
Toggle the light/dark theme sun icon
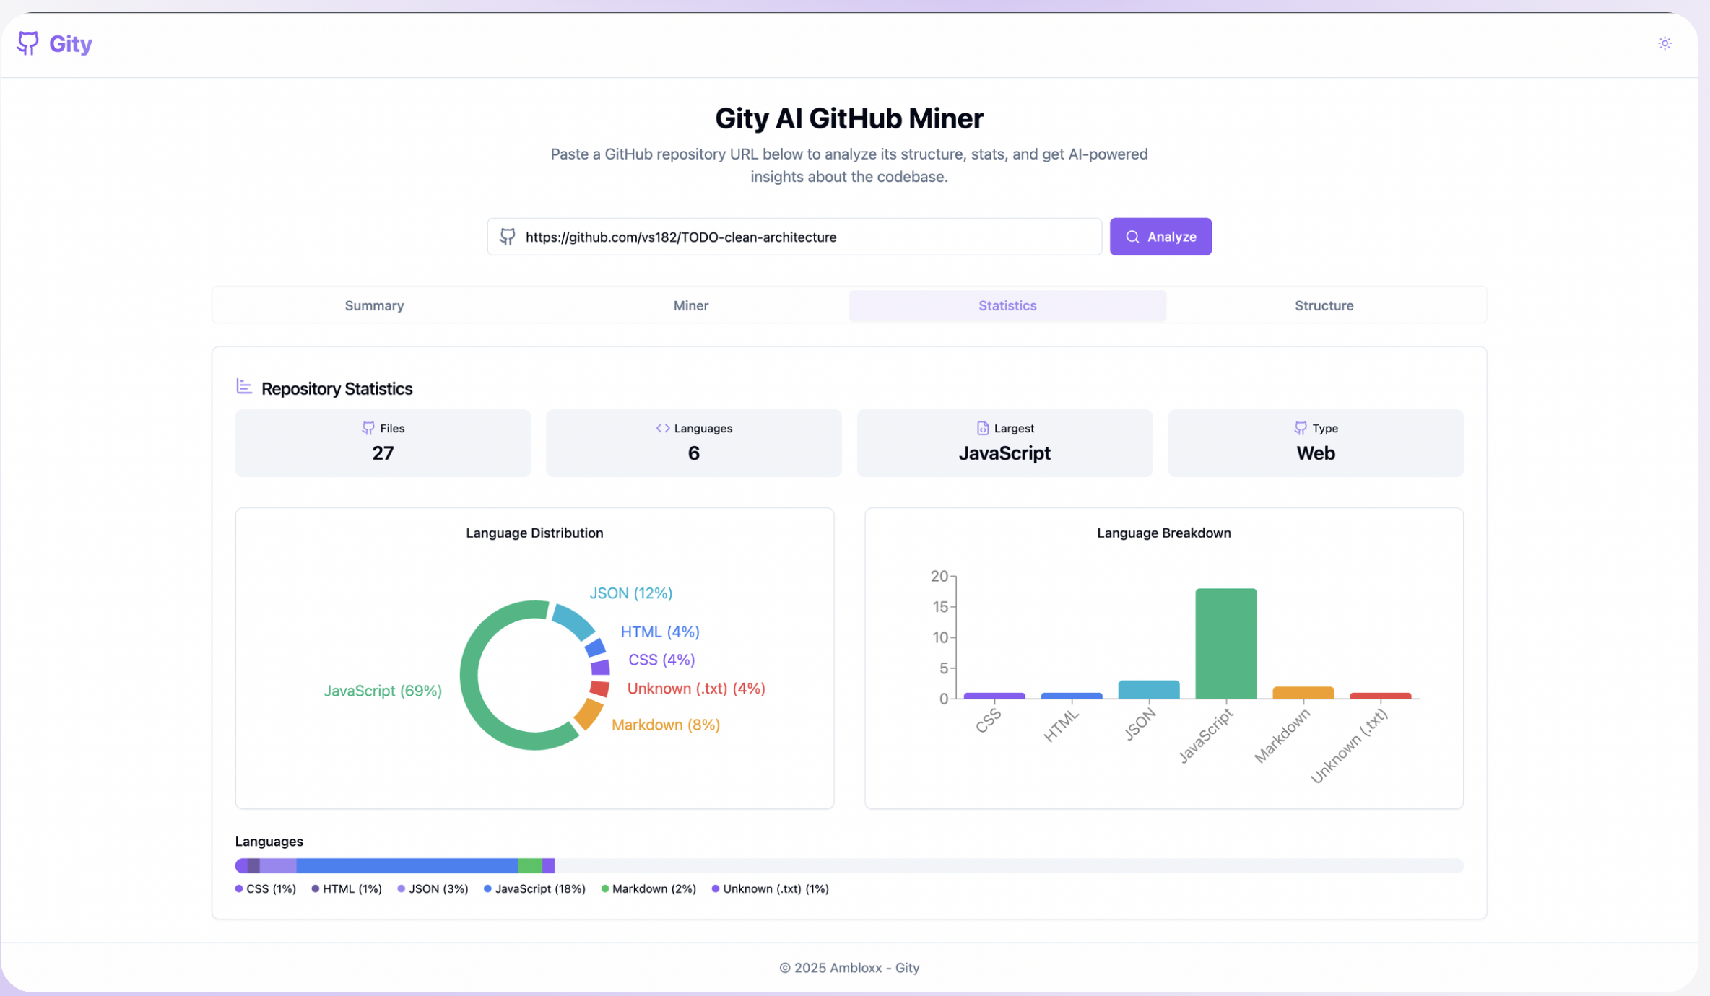(1665, 43)
